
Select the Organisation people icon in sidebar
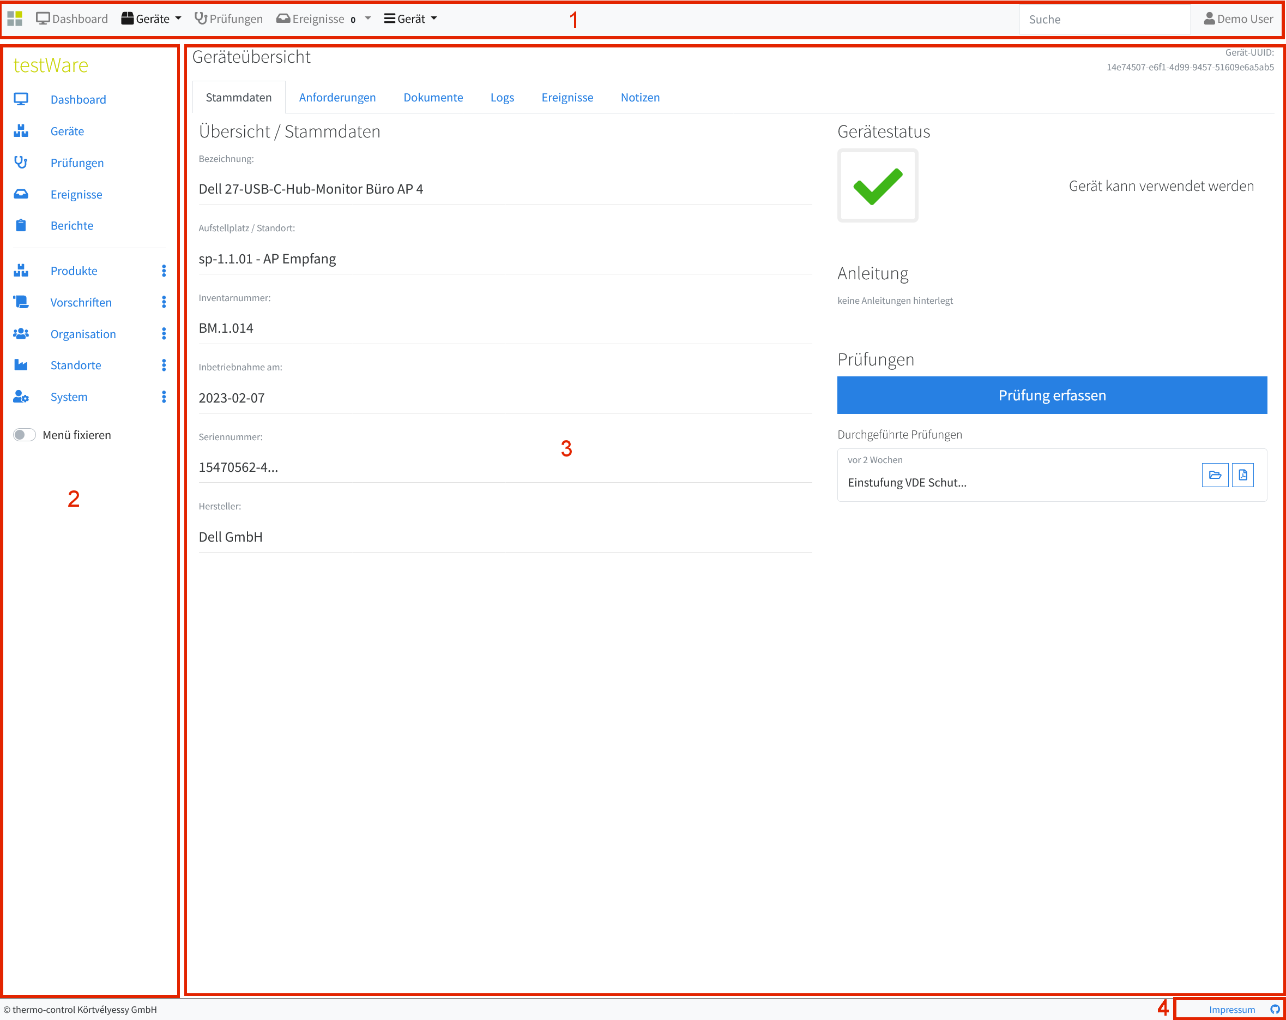[x=21, y=334]
